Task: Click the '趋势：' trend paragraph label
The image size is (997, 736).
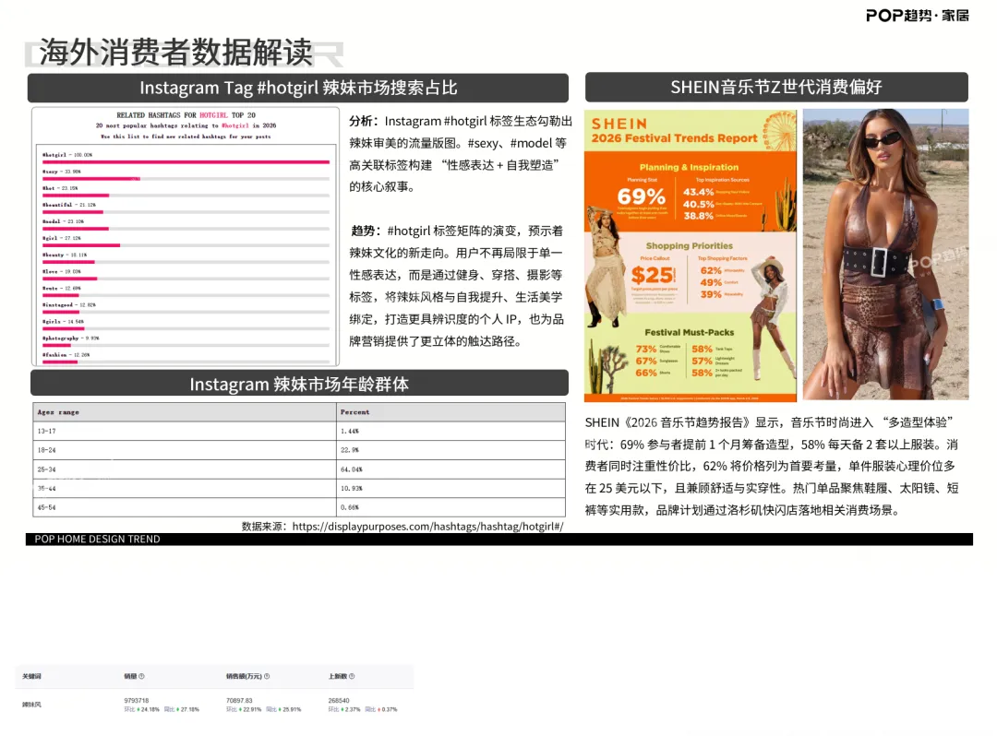Action: pos(366,231)
